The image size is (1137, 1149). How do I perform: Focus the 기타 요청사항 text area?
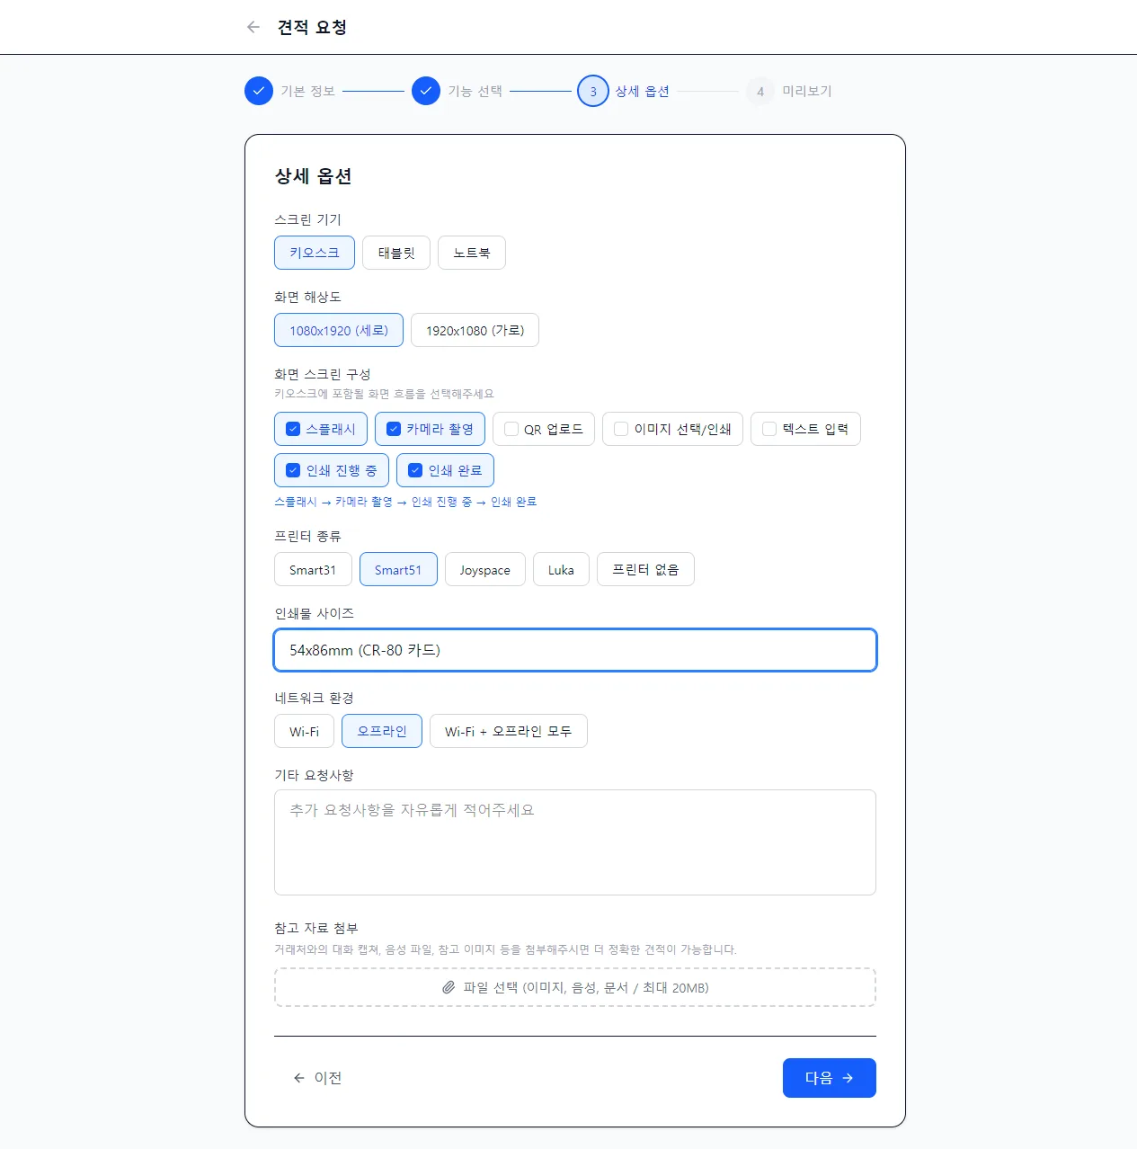click(x=575, y=842)
